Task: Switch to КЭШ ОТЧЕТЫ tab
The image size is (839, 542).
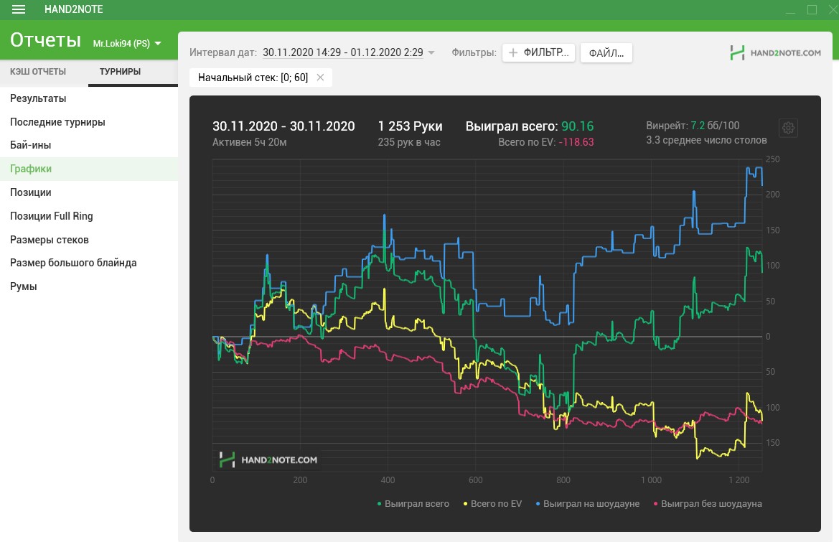Action: coord(38,72)
